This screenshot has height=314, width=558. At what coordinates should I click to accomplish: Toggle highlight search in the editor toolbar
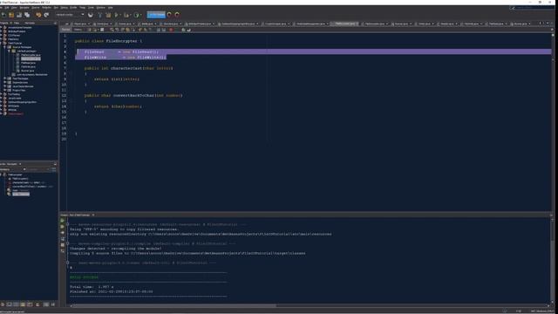point(128,30)
